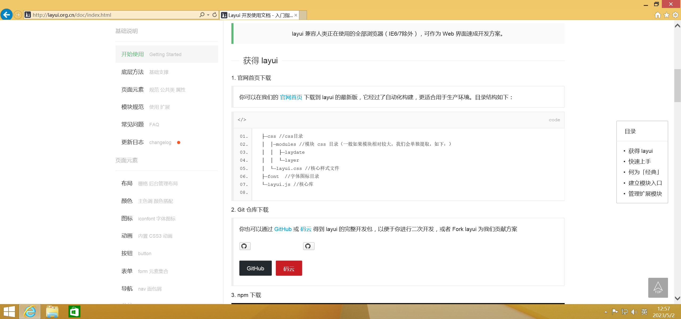Click the browser forward arrow
681x319 pixels.
(18, 15)
